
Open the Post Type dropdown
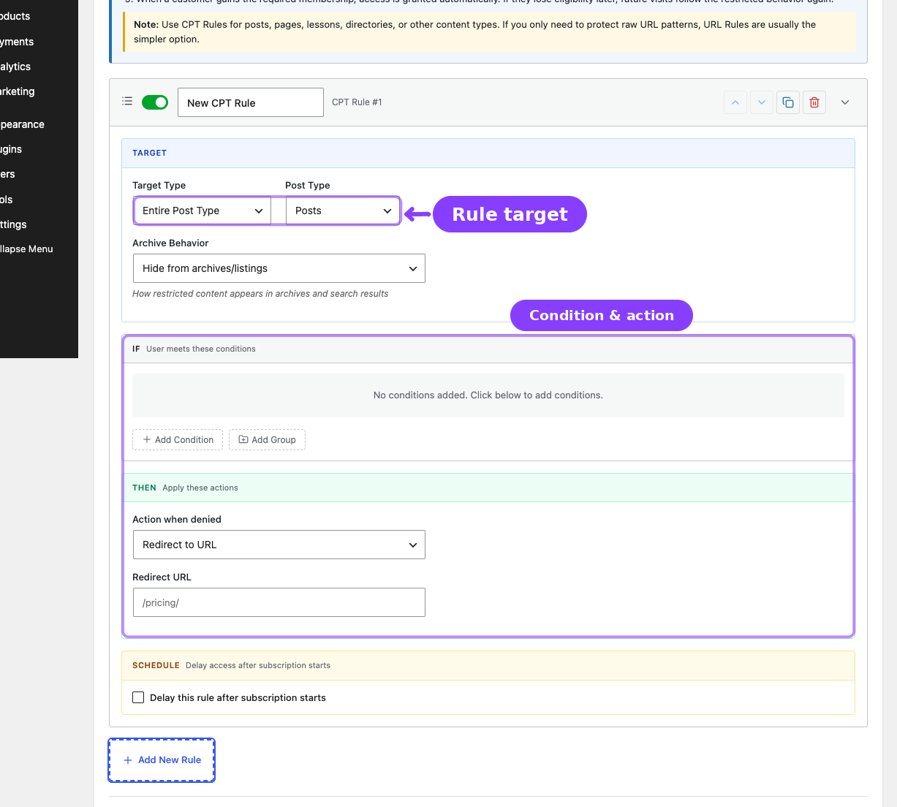[x=343, y=211]
